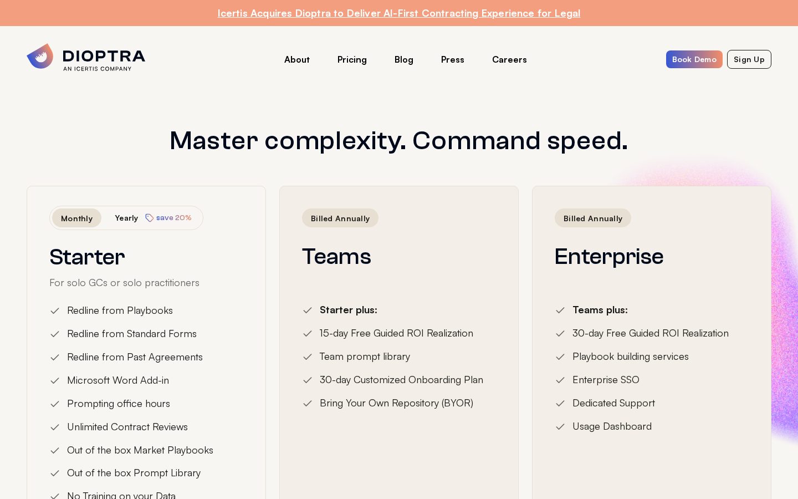This screenshot has height=499, width=798.
Task: Click the "Prompting office hours" feature text
Action: tap(119, 404)
